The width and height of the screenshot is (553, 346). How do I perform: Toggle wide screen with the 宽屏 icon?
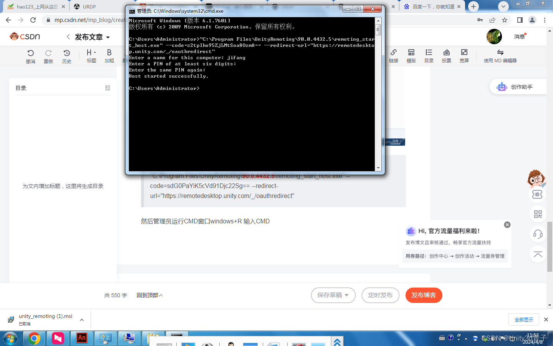pos(464,56)
